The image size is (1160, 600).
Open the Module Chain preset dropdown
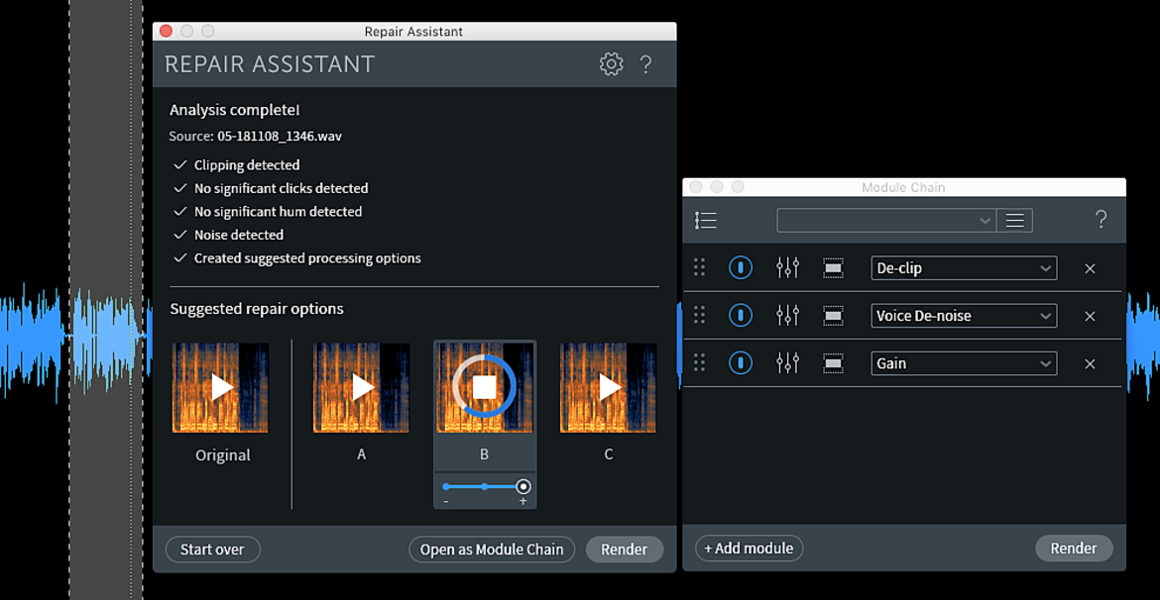coord(886,220)
